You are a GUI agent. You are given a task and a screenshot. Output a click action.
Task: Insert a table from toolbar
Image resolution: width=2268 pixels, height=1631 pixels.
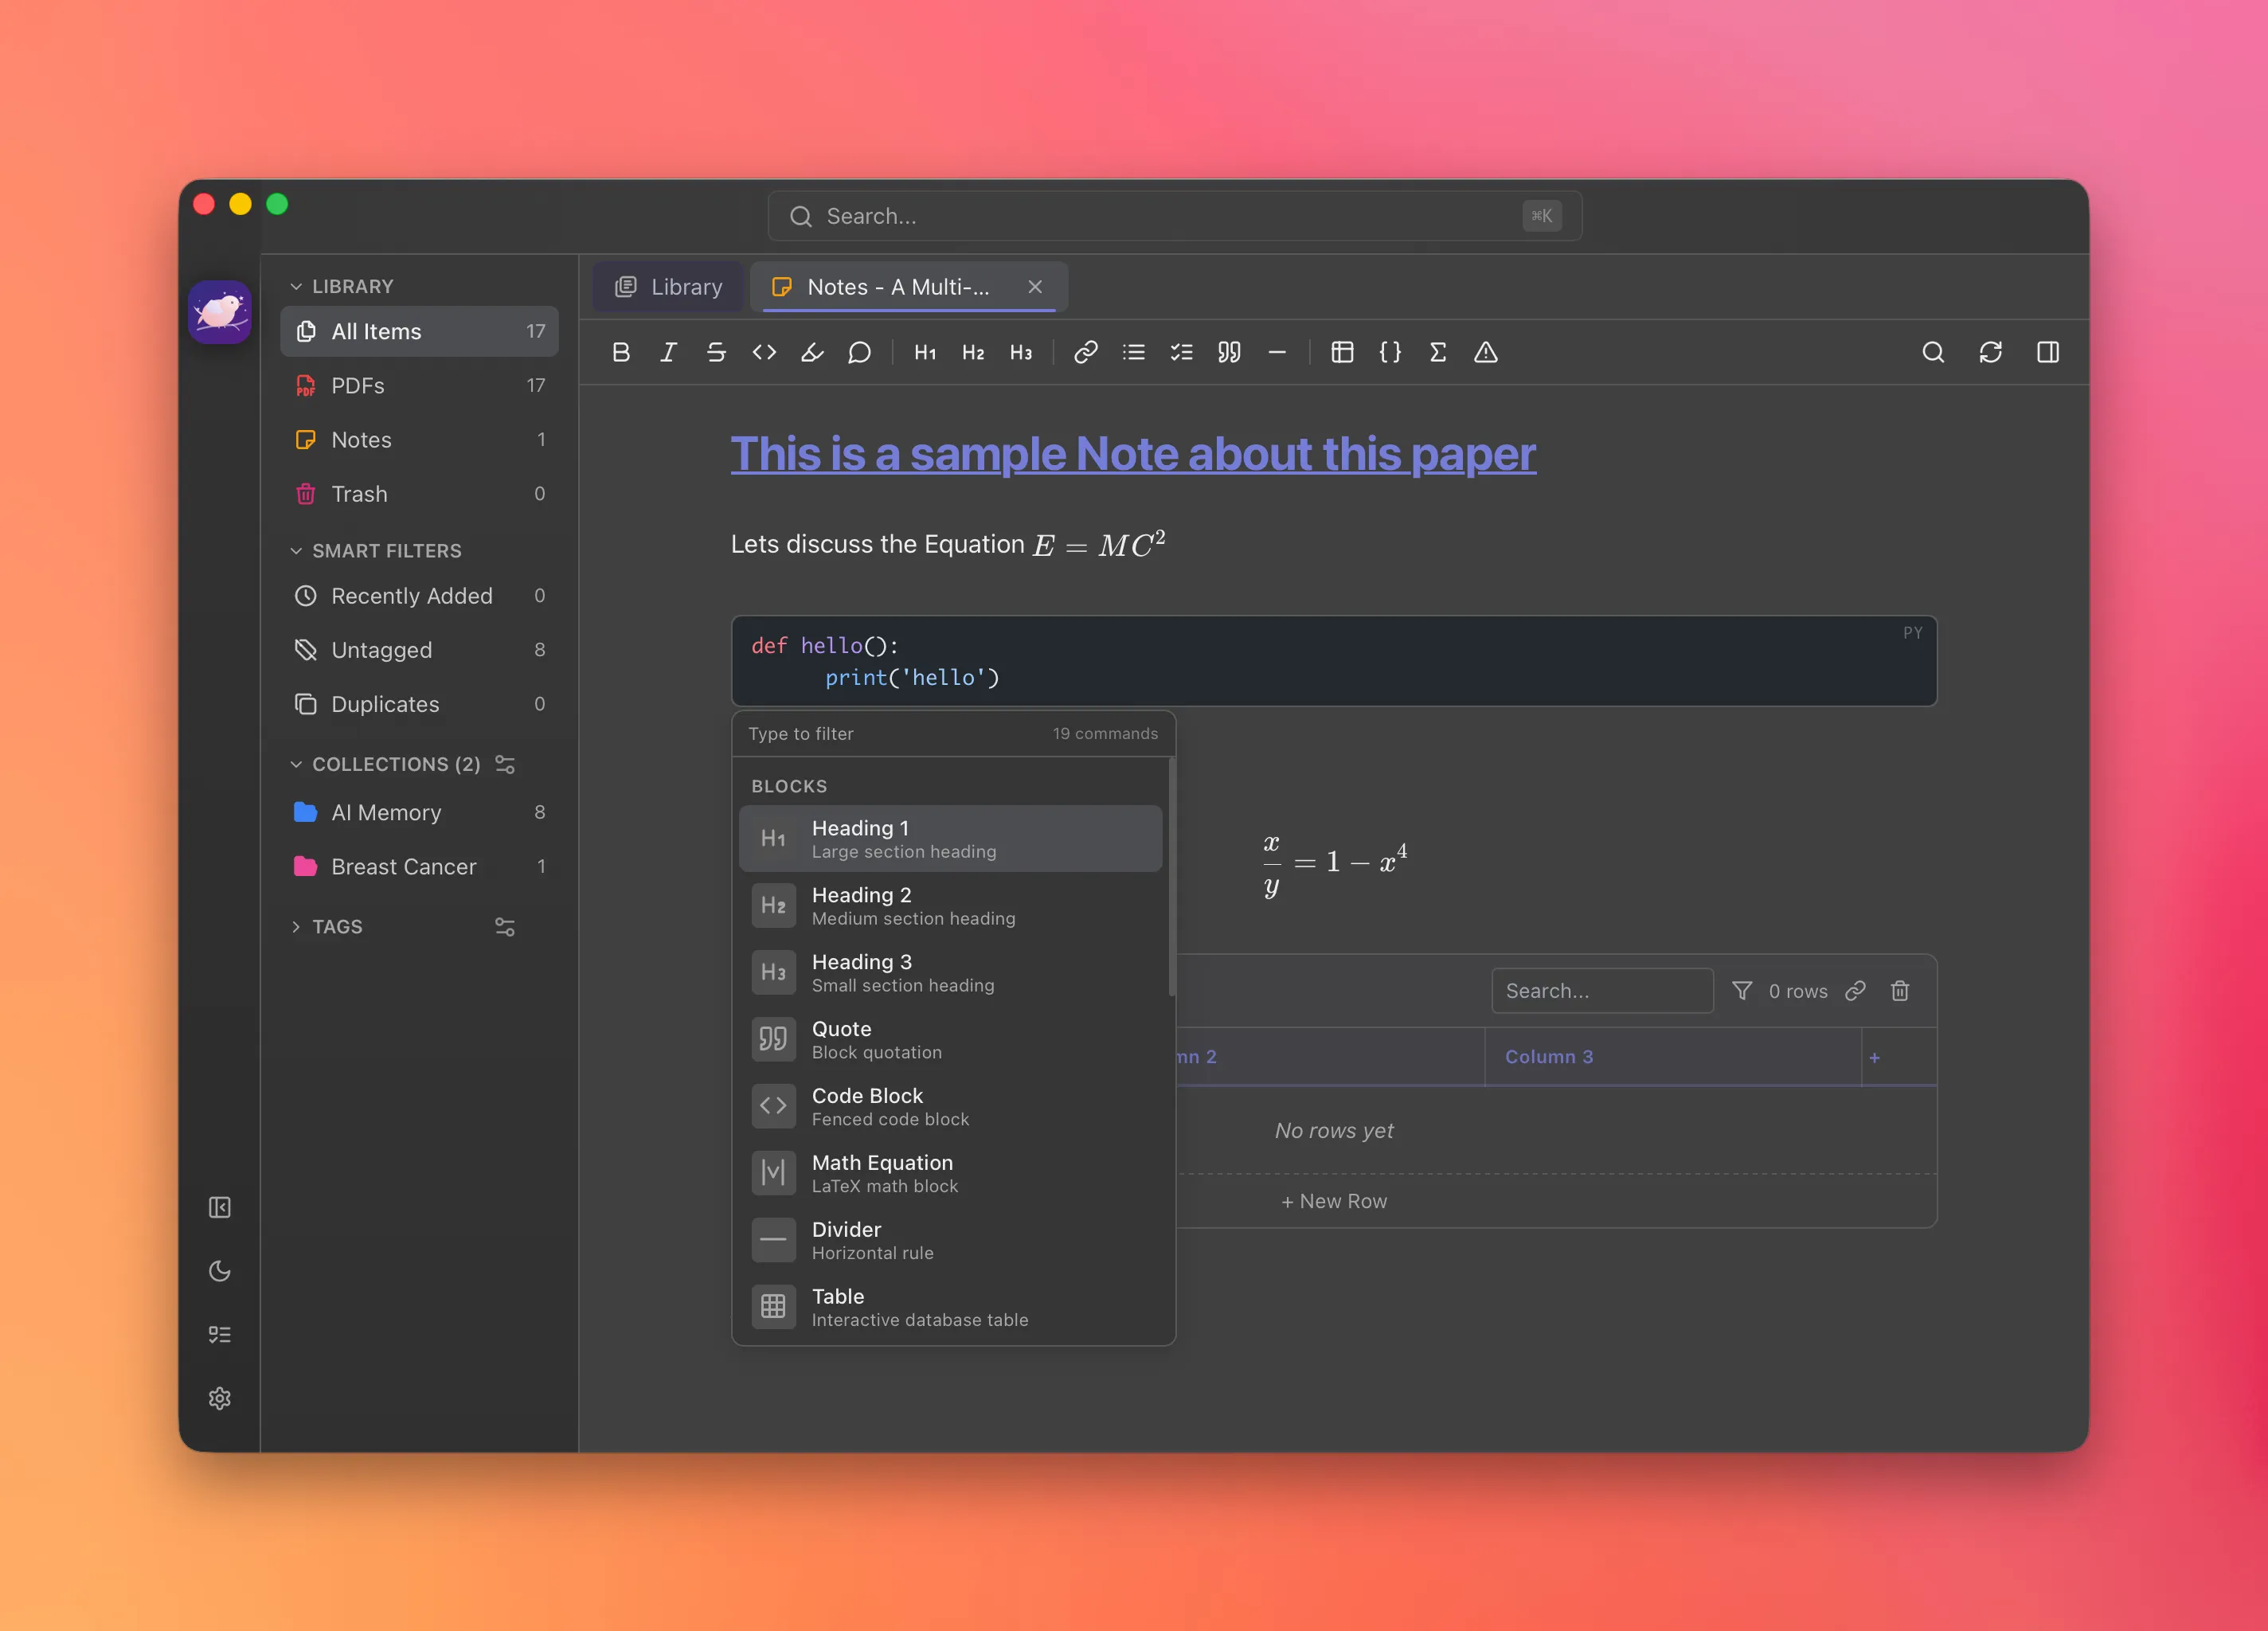1342,352
